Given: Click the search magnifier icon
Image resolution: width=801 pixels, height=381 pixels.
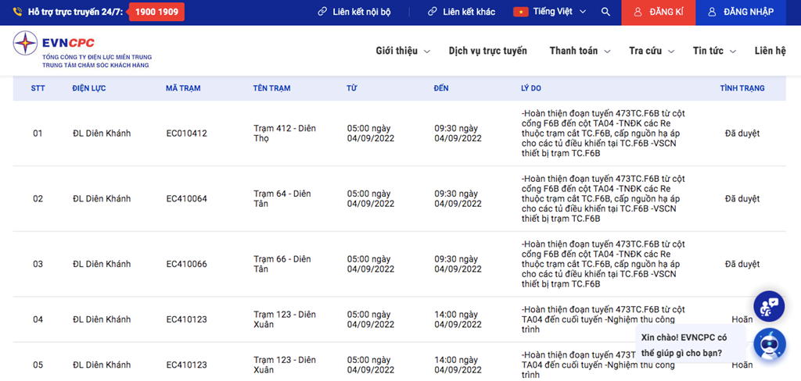Looking at the screenshot, I should coord(605,12).
